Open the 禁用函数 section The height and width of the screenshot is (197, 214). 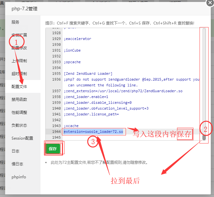coord(19,100)
